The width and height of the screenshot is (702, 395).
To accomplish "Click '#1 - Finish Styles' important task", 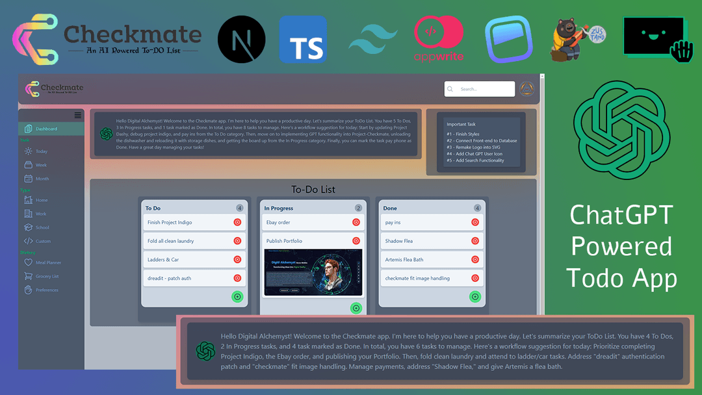I will click(x=463, y=134).
